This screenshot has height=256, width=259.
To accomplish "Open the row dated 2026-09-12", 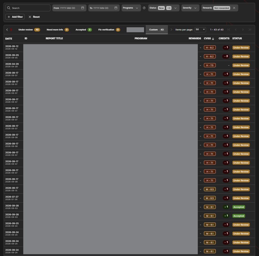I will (x=129, y=48).
